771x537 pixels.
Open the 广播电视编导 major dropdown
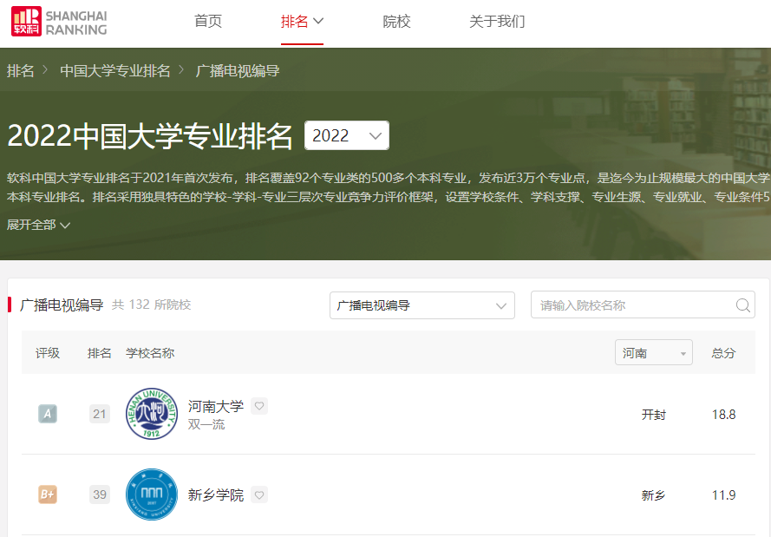click(421, 305)
